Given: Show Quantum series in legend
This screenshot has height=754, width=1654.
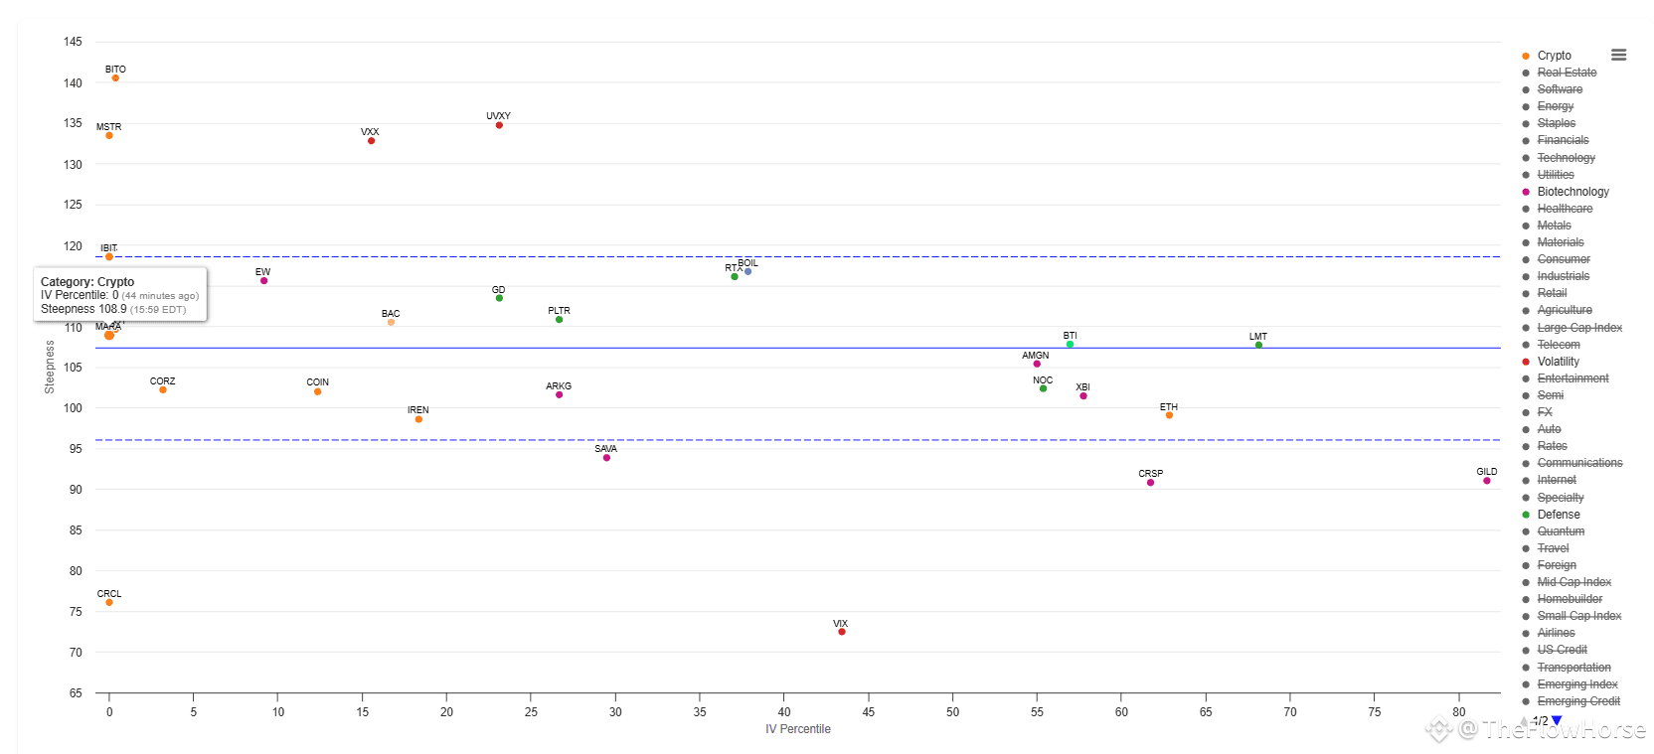Looking at the screenshot, I should click(x=1561, y=531).
